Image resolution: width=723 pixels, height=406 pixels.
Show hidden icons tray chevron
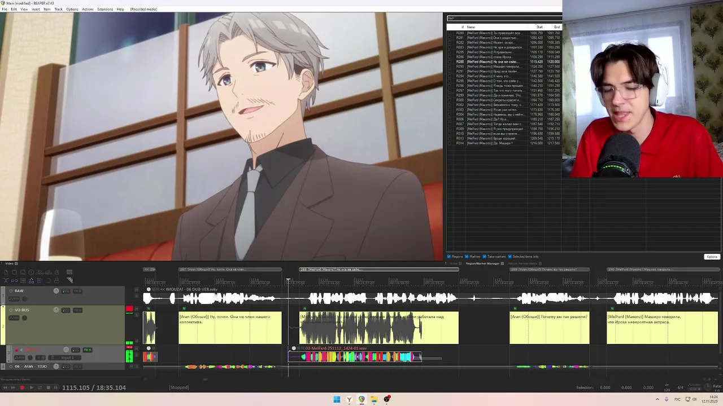click(x=657, y=399)
